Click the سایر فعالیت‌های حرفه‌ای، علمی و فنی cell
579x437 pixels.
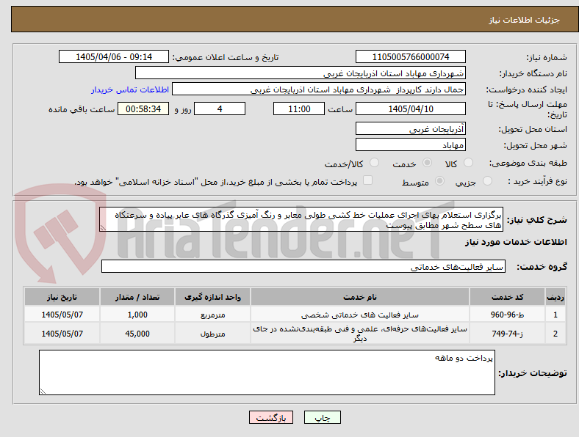click(x=359, y=334)
